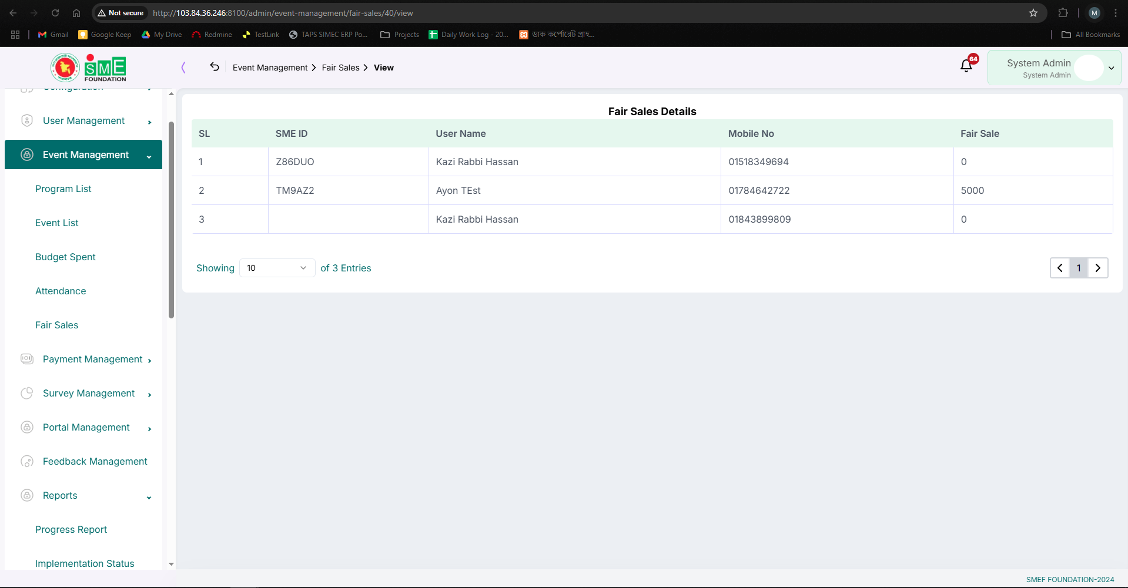Click the Fair Sales breadcrumb
The width and height of the screenshot is (1128, 588).
tap(340, 68)
